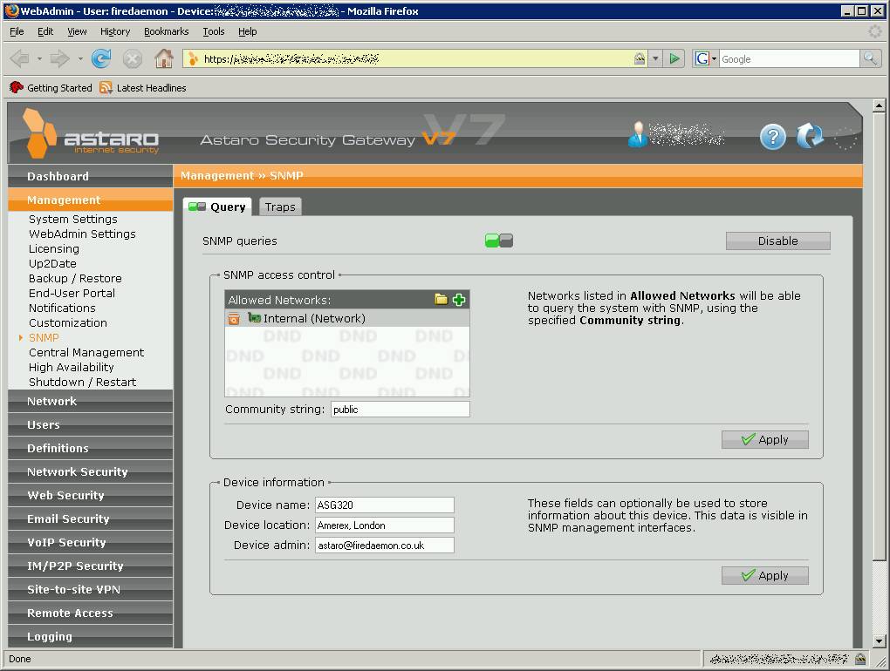Click the address bar padlock icon
Viewport: 890px width, 671px height.
pos(640,58)
